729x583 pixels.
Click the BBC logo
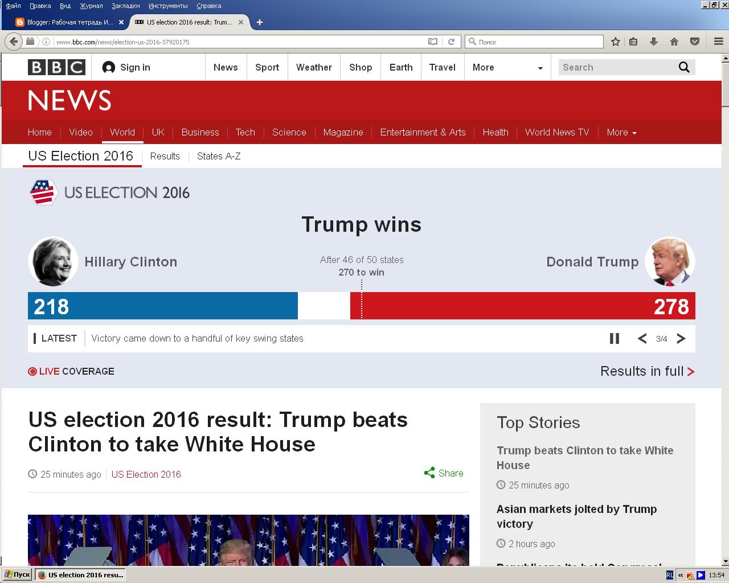pos(56,67)
